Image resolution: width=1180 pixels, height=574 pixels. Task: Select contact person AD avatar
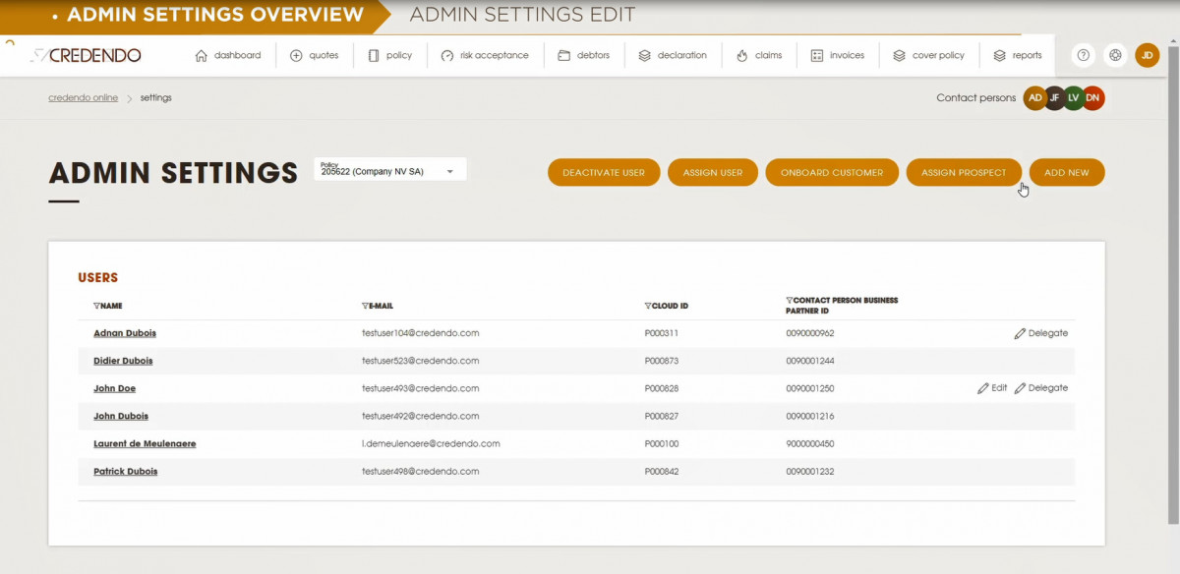tap(1034, 98)
